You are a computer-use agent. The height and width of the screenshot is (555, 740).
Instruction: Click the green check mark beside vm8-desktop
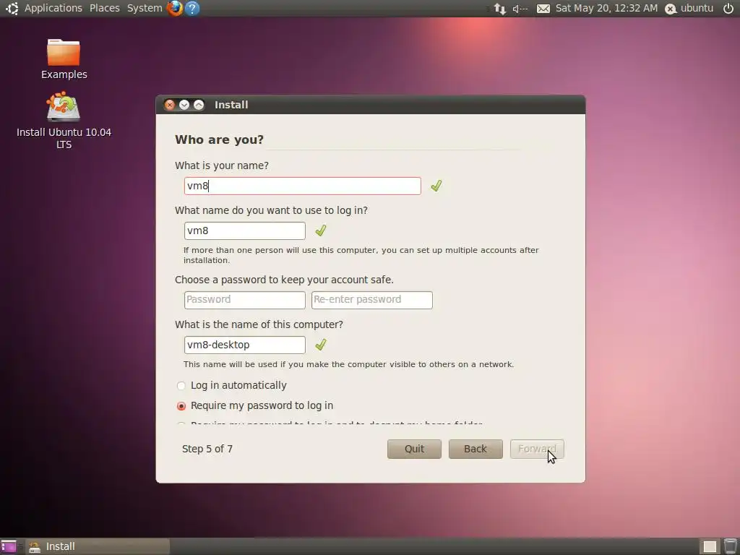[x=321, y=345]
